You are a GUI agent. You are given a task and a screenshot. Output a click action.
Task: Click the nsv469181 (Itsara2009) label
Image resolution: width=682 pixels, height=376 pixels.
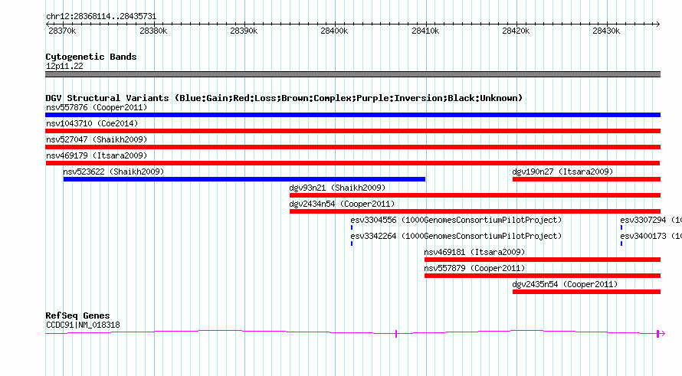(x=474, y=252)
